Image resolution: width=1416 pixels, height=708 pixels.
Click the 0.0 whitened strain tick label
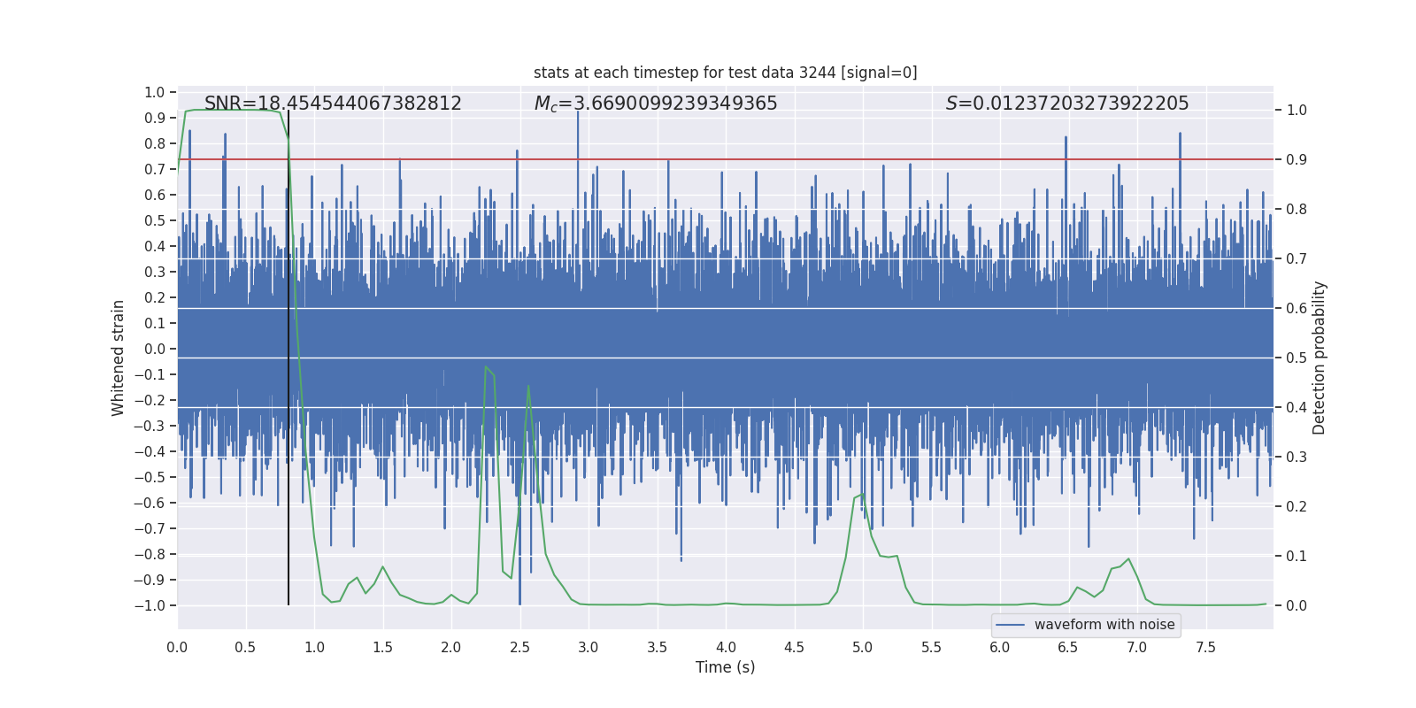pos(154,349)
